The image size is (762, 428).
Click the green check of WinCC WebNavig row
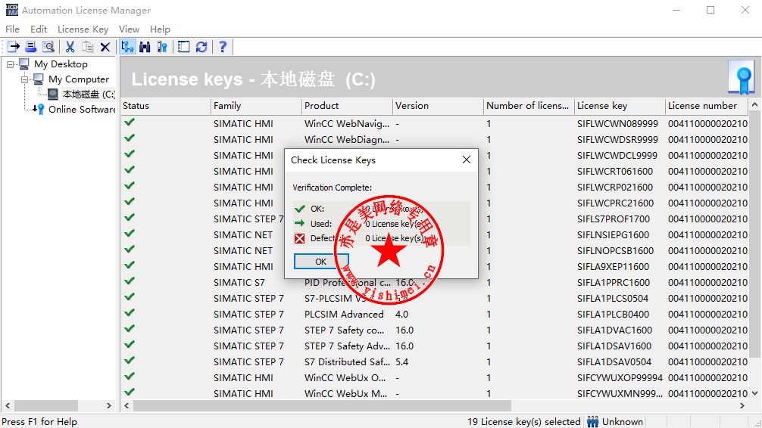(x=130, y=123)
